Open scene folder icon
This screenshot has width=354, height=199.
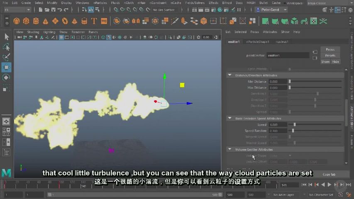pyautogui.click(x=47, y=10)
